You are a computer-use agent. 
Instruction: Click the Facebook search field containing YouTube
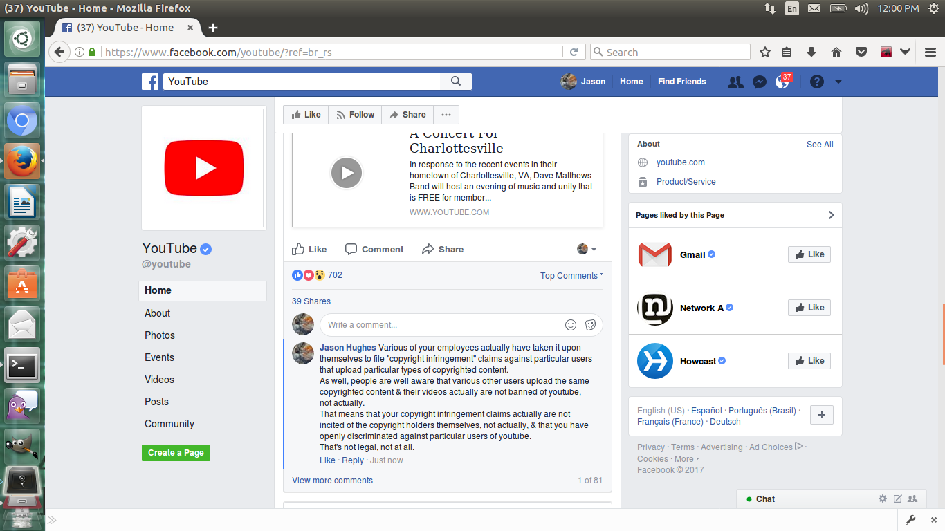click(x=302, y=81)
